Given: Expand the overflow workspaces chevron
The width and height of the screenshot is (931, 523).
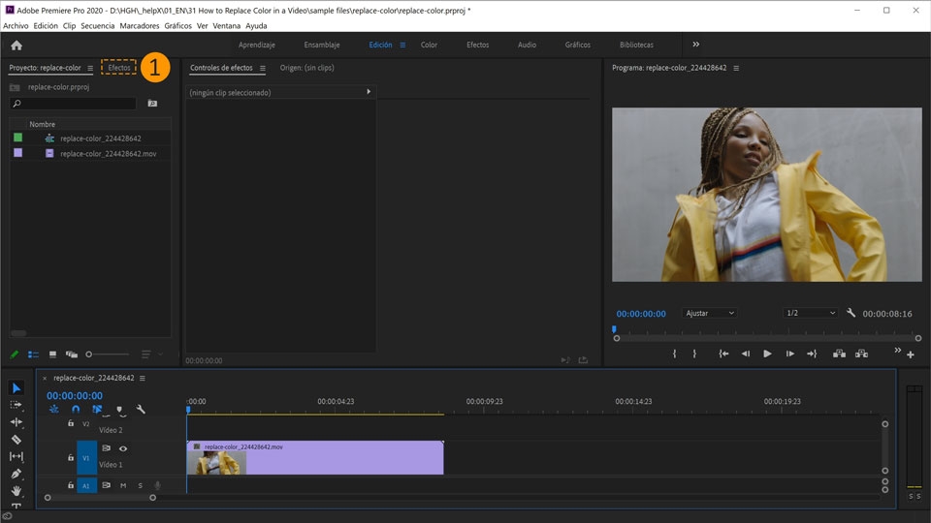Looking at the screenshot, I should (x=695, y=45).
